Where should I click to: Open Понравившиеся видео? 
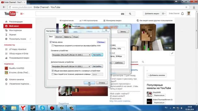pos(19,58)
